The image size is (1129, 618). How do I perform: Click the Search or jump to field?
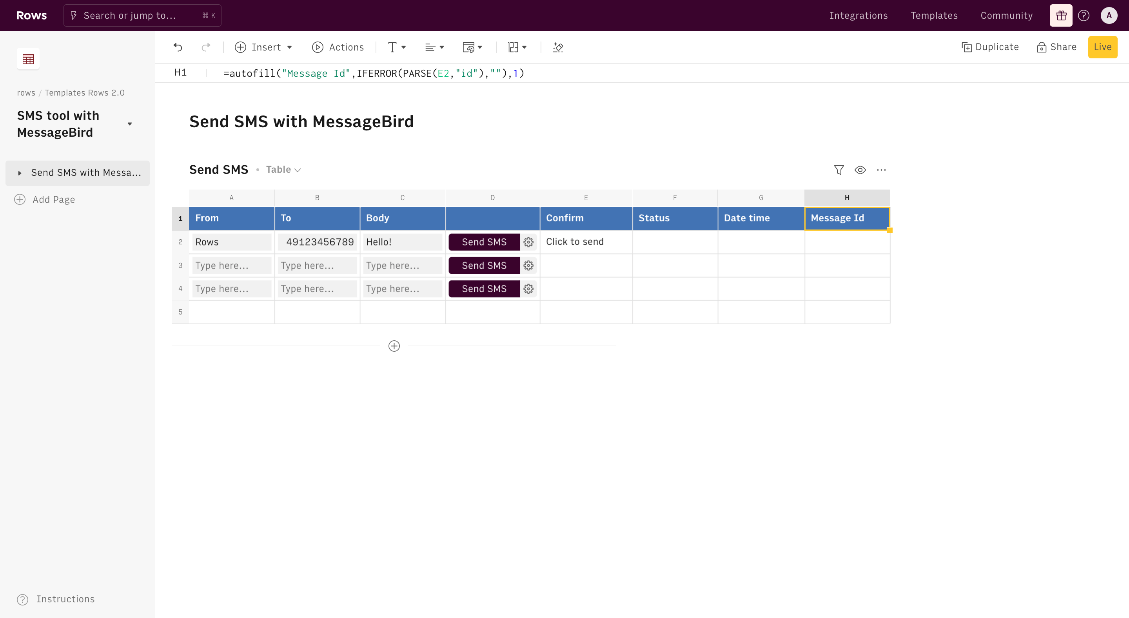pyautogui.click(x=142, y=15)
